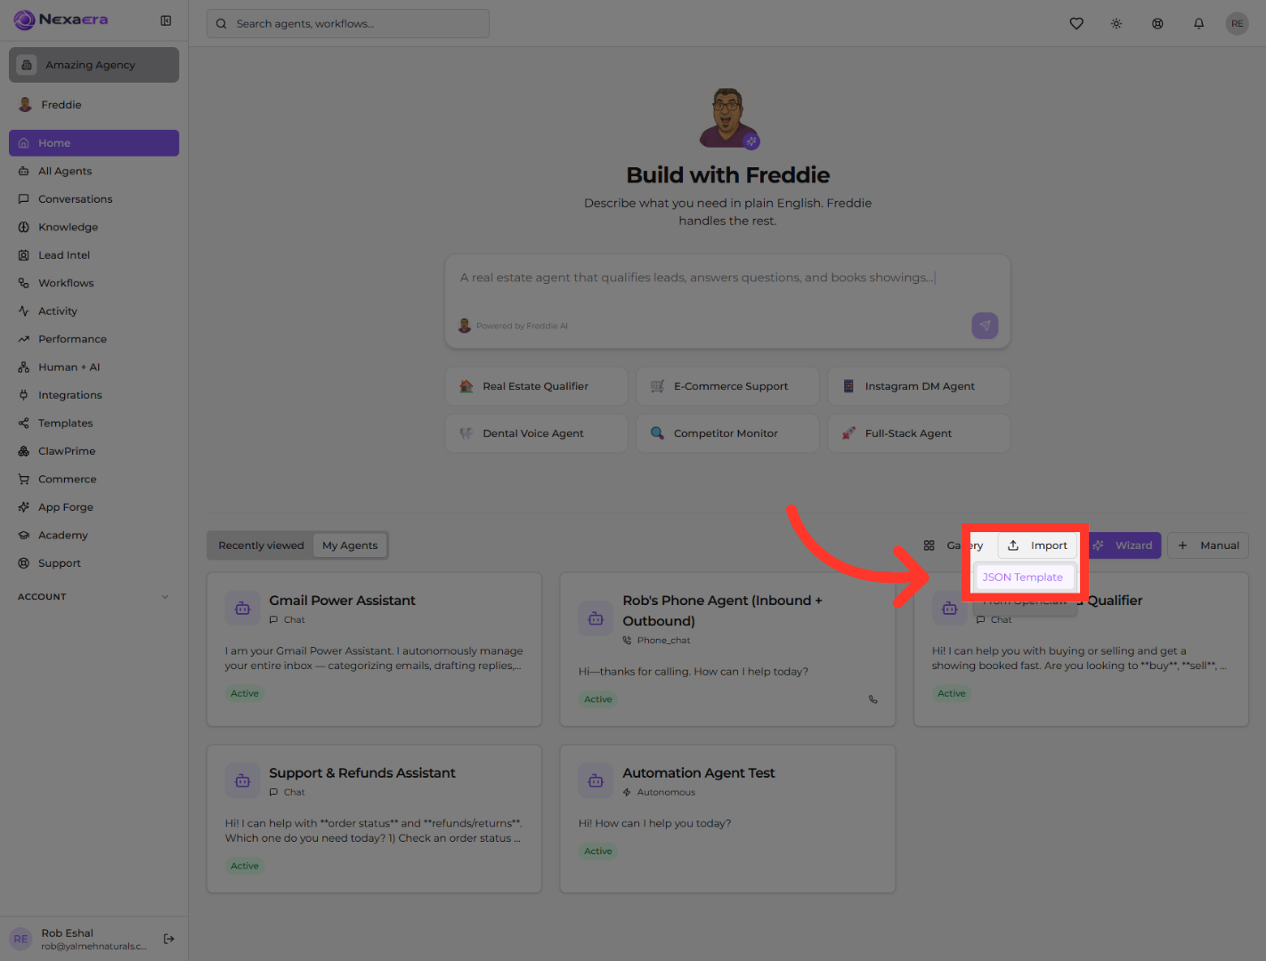Create agent with Manual button

(1208, 545)
